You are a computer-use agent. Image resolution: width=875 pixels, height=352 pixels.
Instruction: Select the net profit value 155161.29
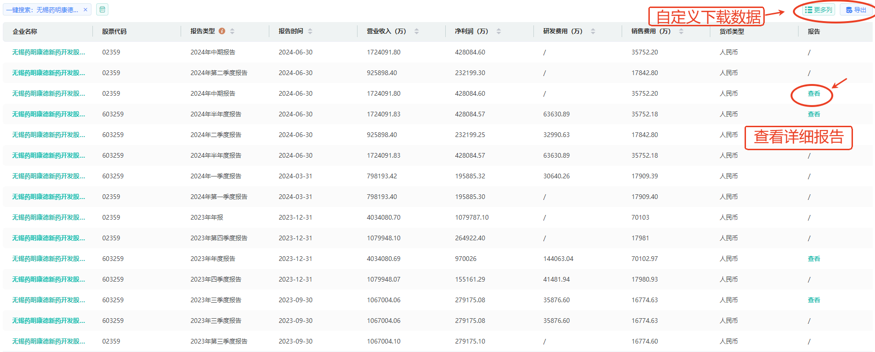coord(470,279)
